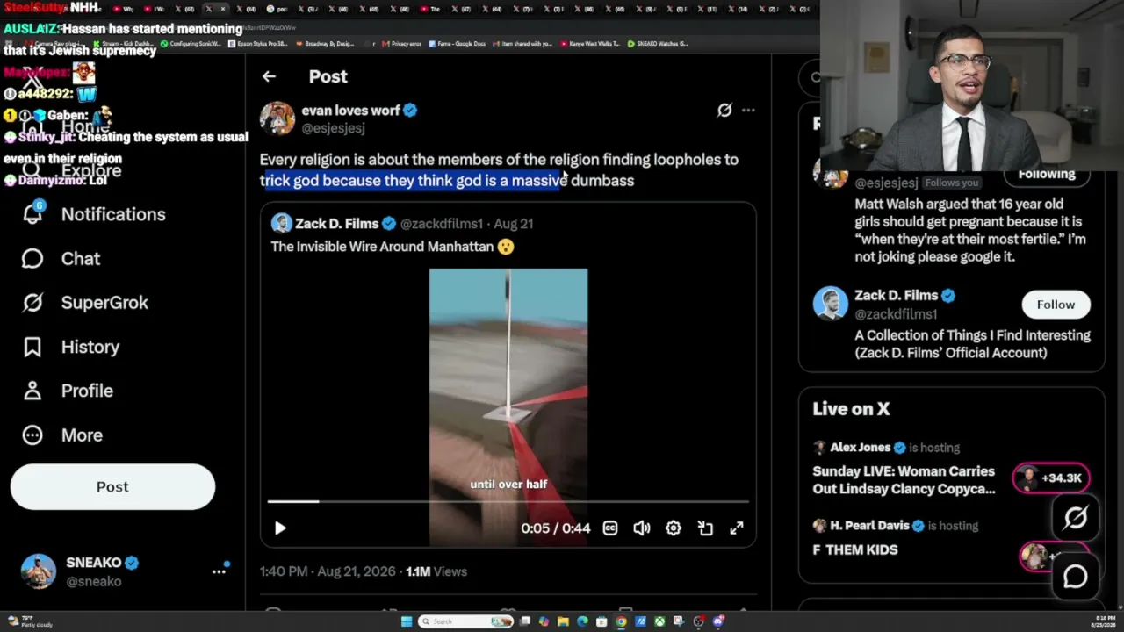The height and width of the screenshot is (632, 1124).
Task: Open Privacy error bookmark
Action: (401, 43)
